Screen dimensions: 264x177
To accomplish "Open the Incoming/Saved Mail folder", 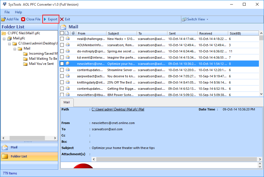I will pyautogui.click(x=43, y=54).
